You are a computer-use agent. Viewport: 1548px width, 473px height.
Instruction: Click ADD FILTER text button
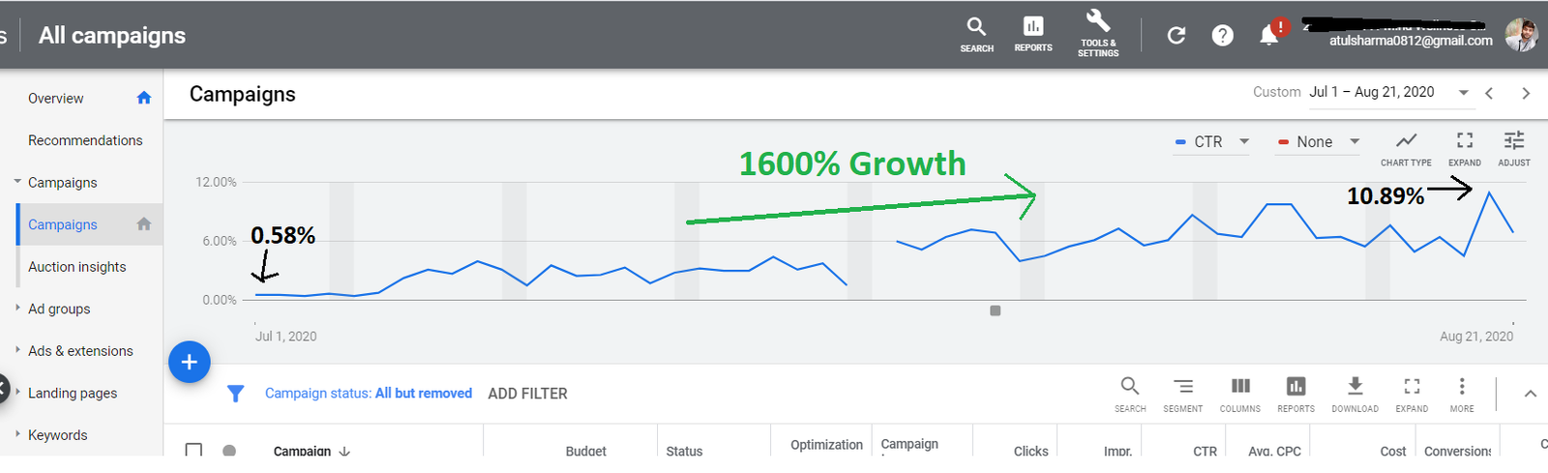pyautogui.click(x=527, y=394)
